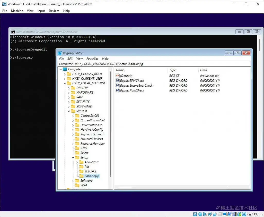Viewport: 264px width, 217px height.
Task: Click the cmd.exe title bar icon
Action: pyautogui.click(x=13, y=32)
